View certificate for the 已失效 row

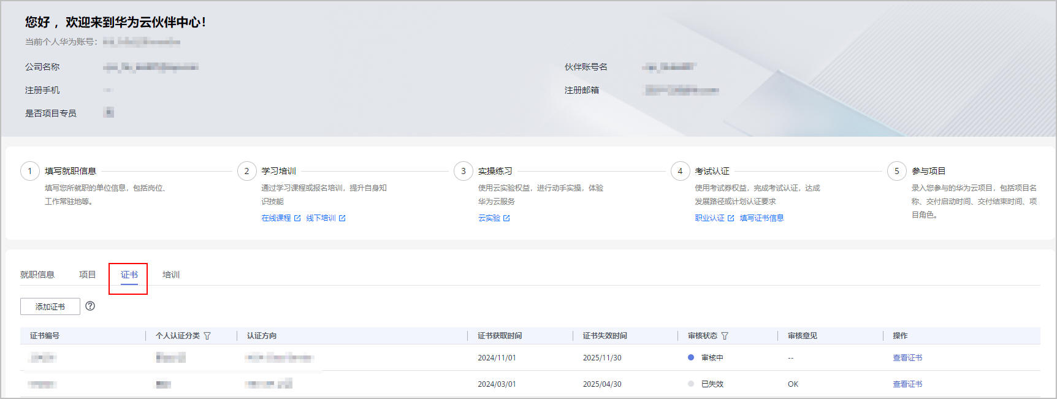907,384
